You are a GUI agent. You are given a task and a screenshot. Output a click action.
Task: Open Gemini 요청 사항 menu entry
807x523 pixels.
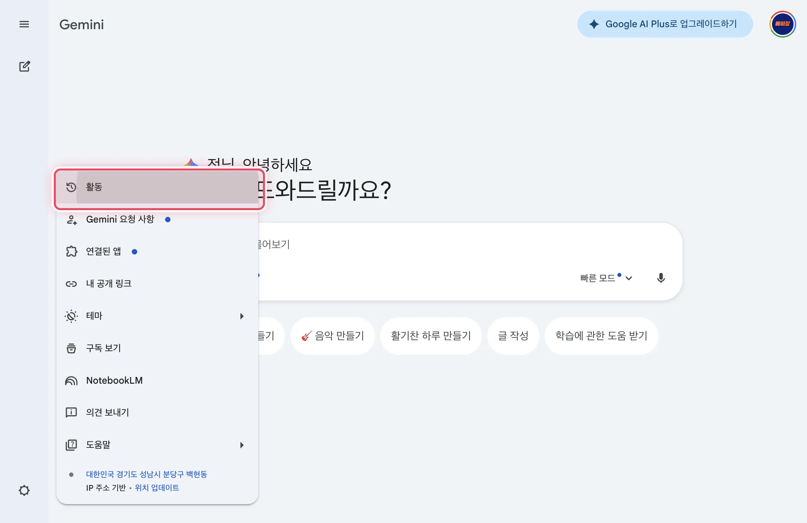(120, 219)
